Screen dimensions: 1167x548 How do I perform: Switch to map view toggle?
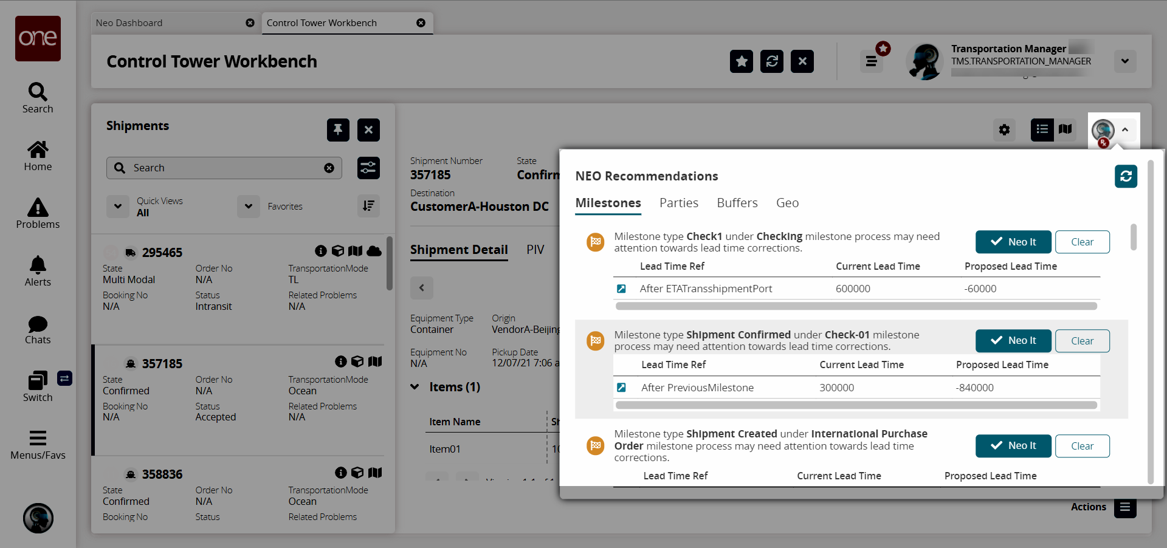coord(1065,129)
